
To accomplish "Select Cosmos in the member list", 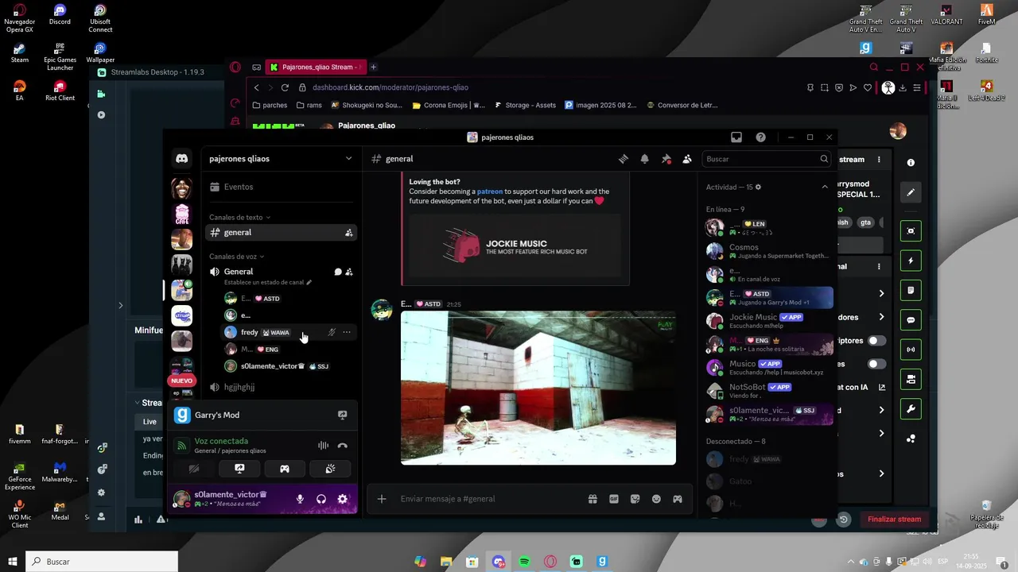I will (768, 251).
